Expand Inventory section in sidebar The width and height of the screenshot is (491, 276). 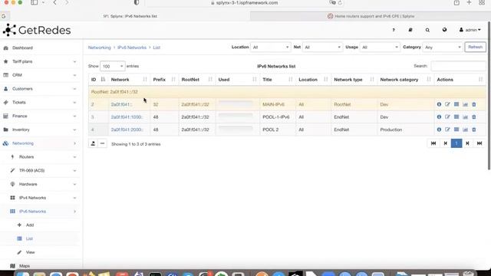(40, 130)
